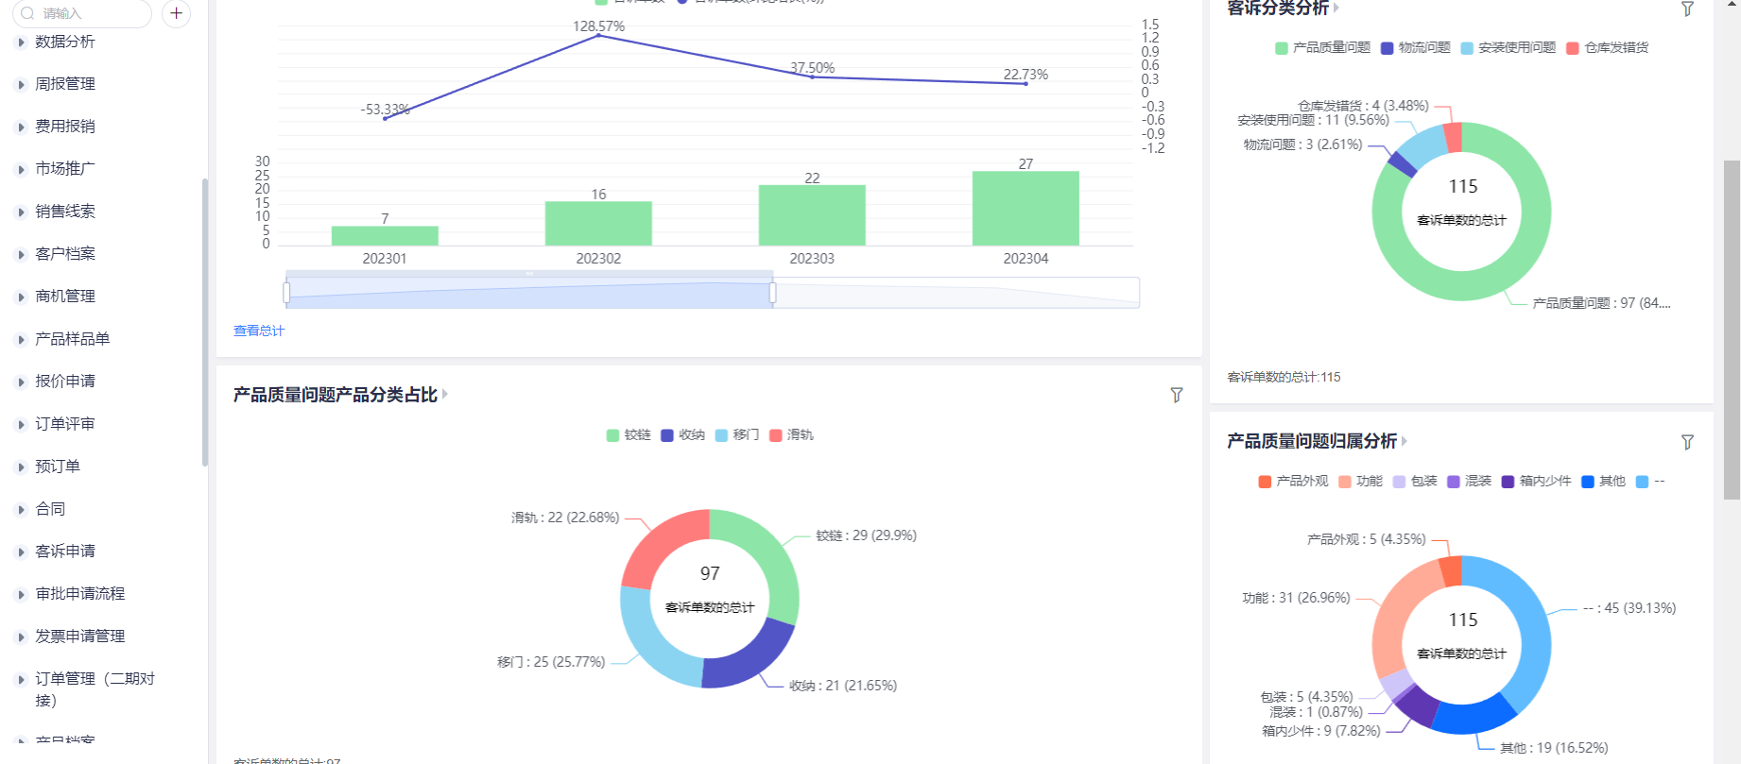This screenshot has height=764, width=1741.
Task: Open 订单管理（二期对接） menu item
Action: point(95,689)
